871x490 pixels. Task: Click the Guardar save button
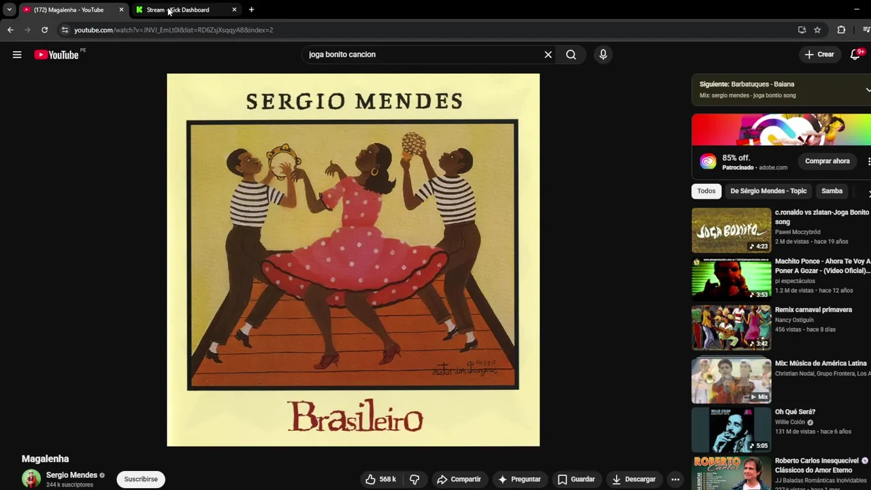pos(576,479)
